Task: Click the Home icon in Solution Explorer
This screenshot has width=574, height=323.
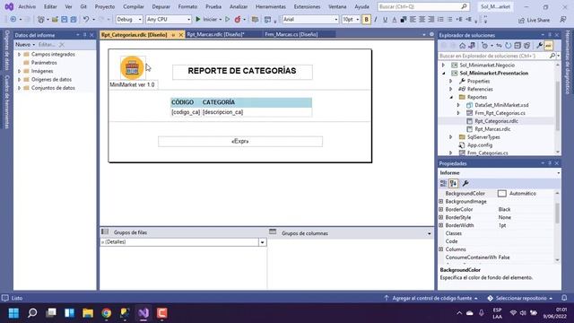Action: pos(463,46)
